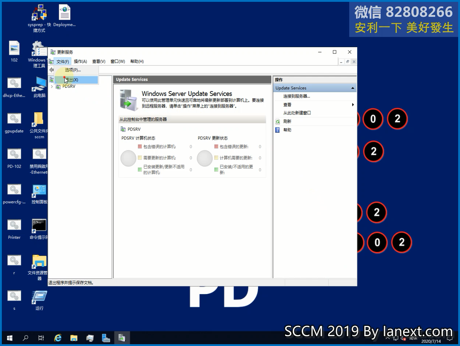Click the Windows Server Update Services heading

coord(187,94)
